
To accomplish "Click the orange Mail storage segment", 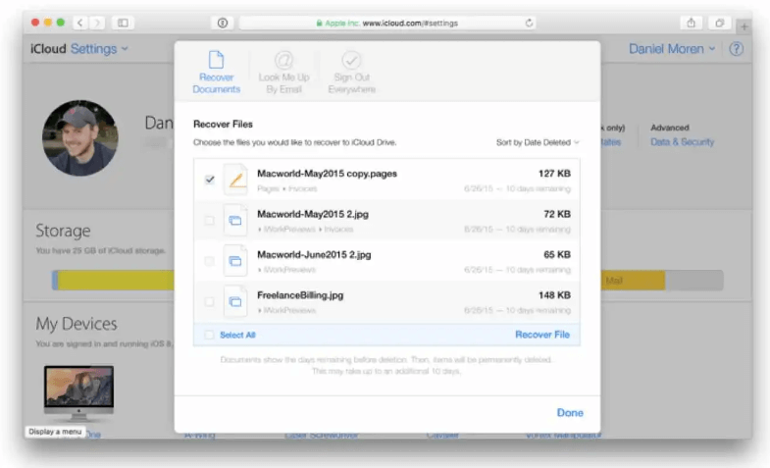I will pyautogui.click(x=633, y=280).
